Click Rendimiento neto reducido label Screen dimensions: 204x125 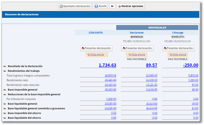click(x=23, y=85)
